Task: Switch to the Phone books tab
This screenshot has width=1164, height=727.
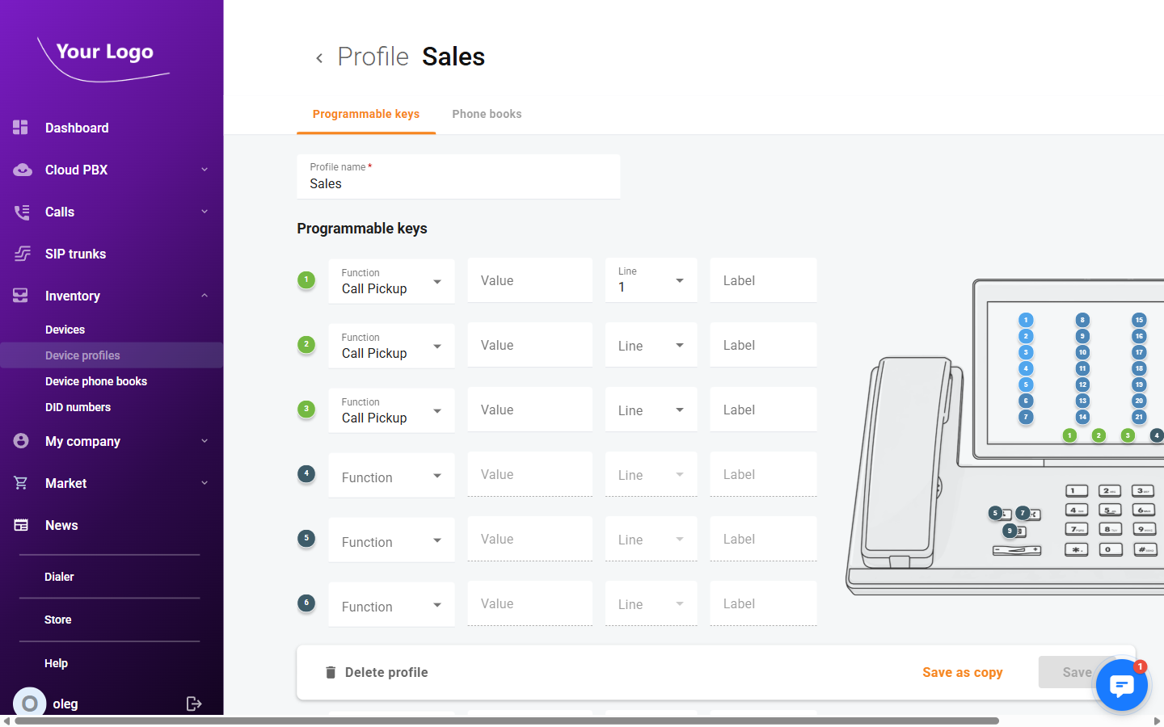Action: pyautogui.click(x=487, y=114)
